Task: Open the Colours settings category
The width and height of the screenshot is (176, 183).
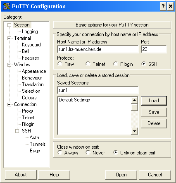Action: pyautogui.click(x=29, y=98)
